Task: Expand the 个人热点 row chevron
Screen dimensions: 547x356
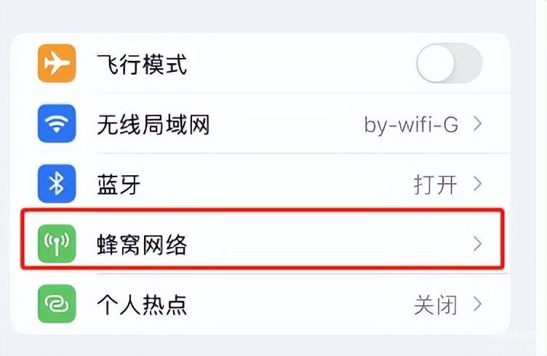Action: pyautogui.click(x=478, y=304)
